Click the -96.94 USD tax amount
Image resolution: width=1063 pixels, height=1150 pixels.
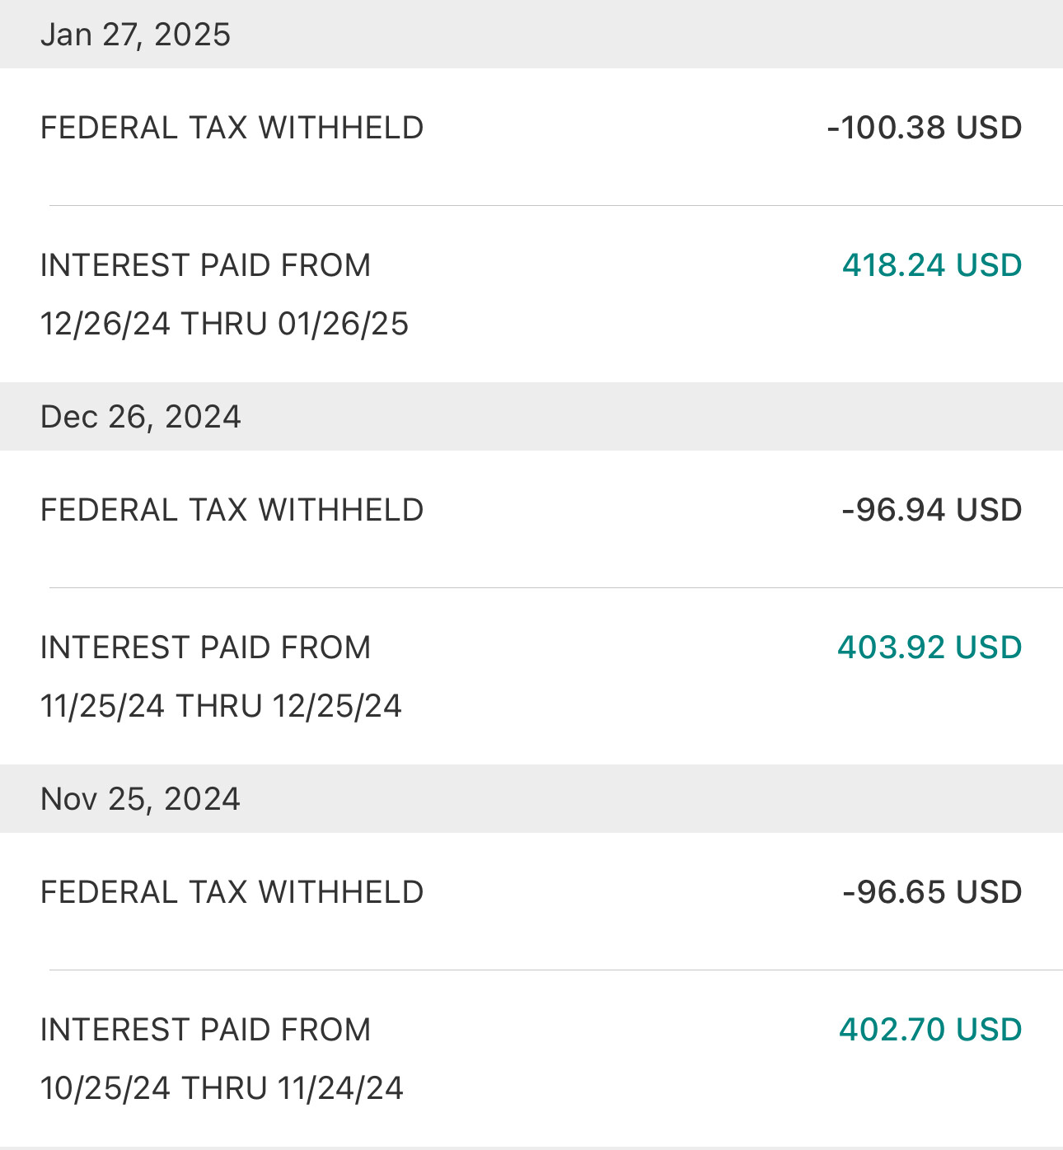pyautogui.click(x=931, y=510)
